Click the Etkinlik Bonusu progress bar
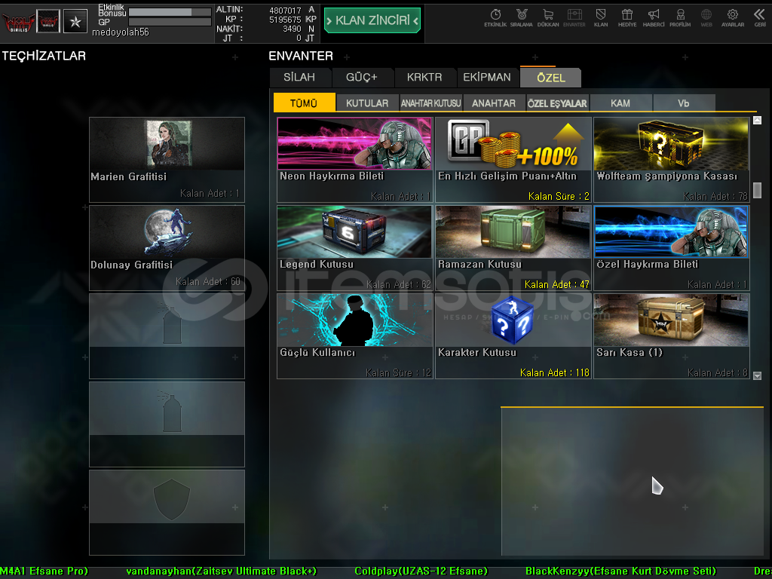Screen dimensions: 772x579 click(x=170, y=12)
